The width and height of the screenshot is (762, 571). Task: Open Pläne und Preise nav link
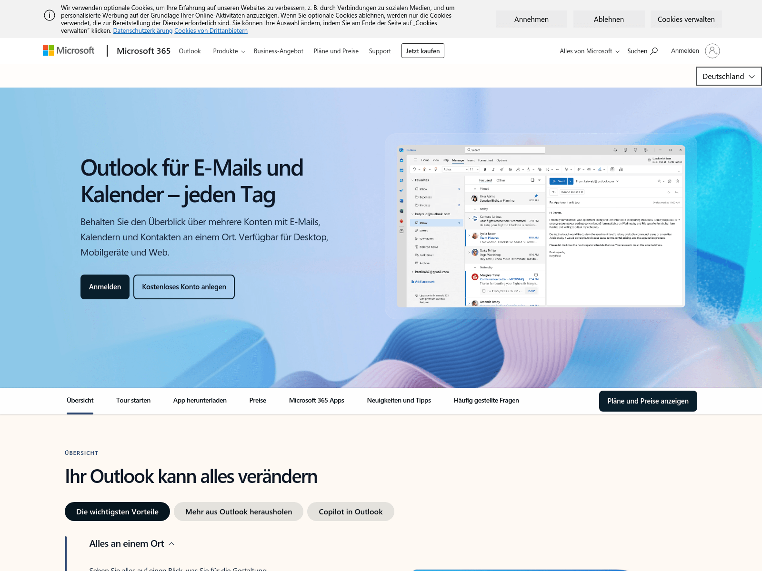pyautogui.click(x=336, y=51)
